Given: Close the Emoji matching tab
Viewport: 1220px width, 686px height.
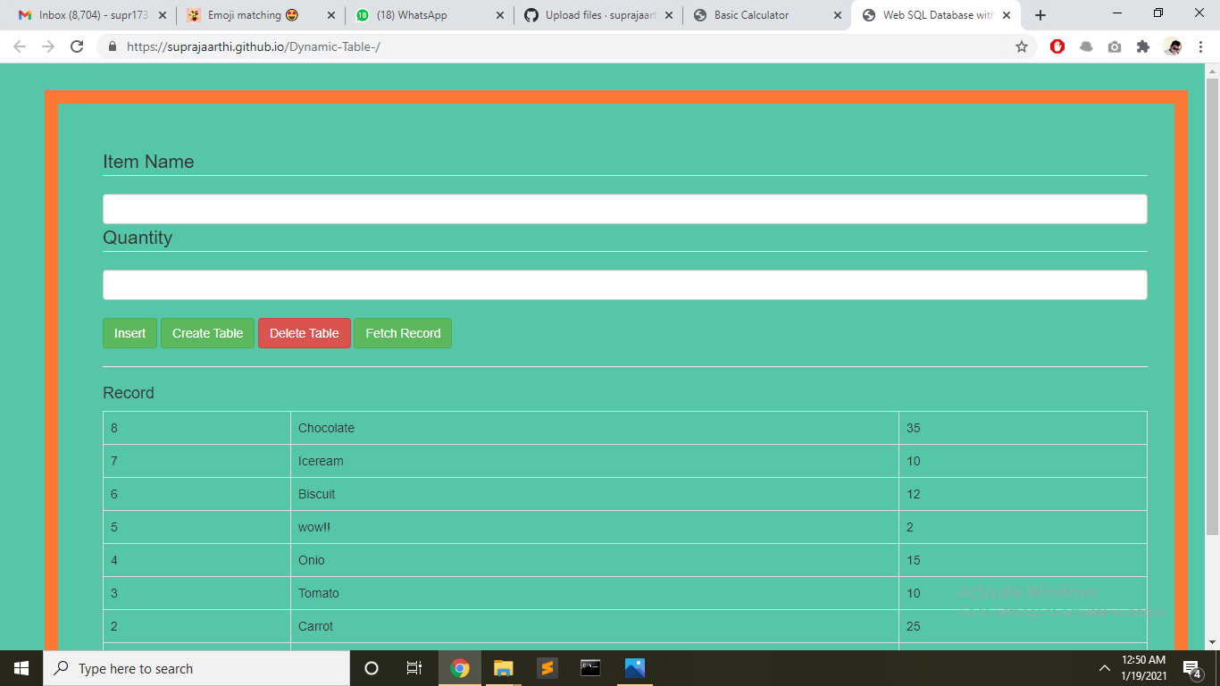Looking at the screenshot, I should [x=331, y=15].
